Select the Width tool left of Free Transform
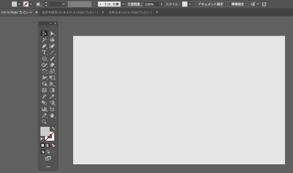This screenshot has height=173, width=293. (x=44, y=77)
